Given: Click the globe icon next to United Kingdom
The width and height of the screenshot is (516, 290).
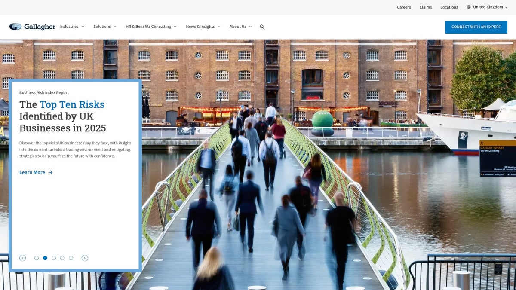Looking at the screenshot, I should click(469, 7).
